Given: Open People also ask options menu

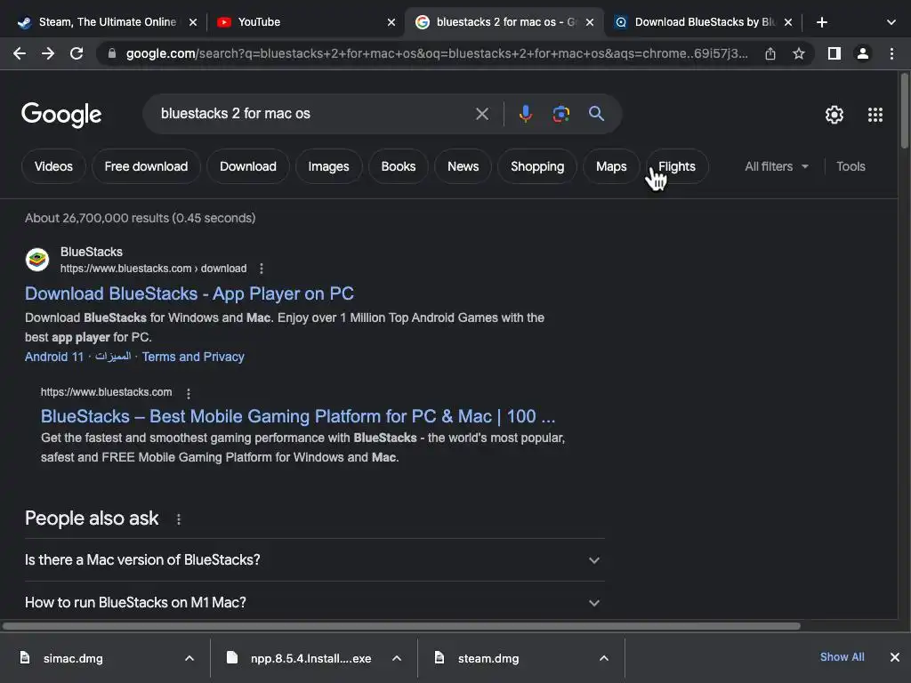Looking at the screenshot, I should coord(178,519).
